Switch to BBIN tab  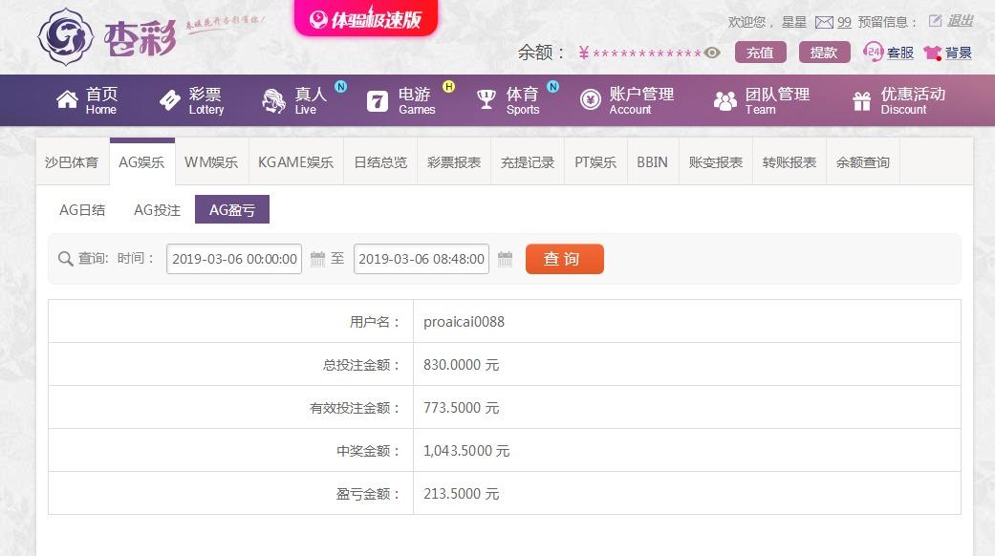(x=653, y=162)
